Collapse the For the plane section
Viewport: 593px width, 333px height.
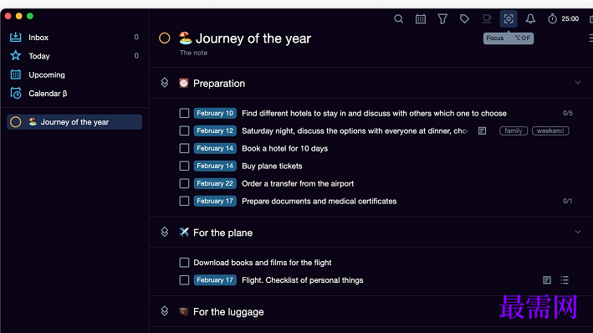click(577, 232)
